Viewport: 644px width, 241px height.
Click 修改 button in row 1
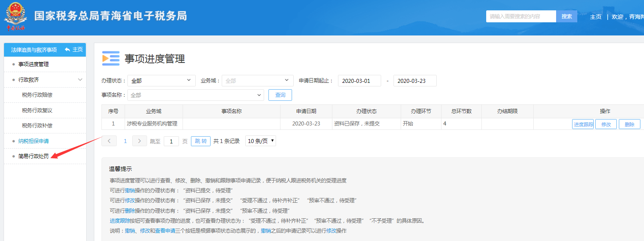(606, 124)
